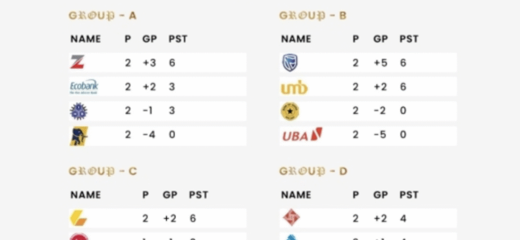Click the +5 goal difference in Group B
This screenshot has height=240, width=520.
click(x=380, y=63)
